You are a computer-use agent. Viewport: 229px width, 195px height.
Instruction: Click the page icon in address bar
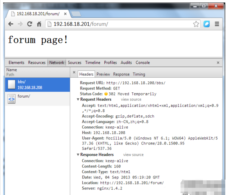pyautogui.click(x=49, y=24)
